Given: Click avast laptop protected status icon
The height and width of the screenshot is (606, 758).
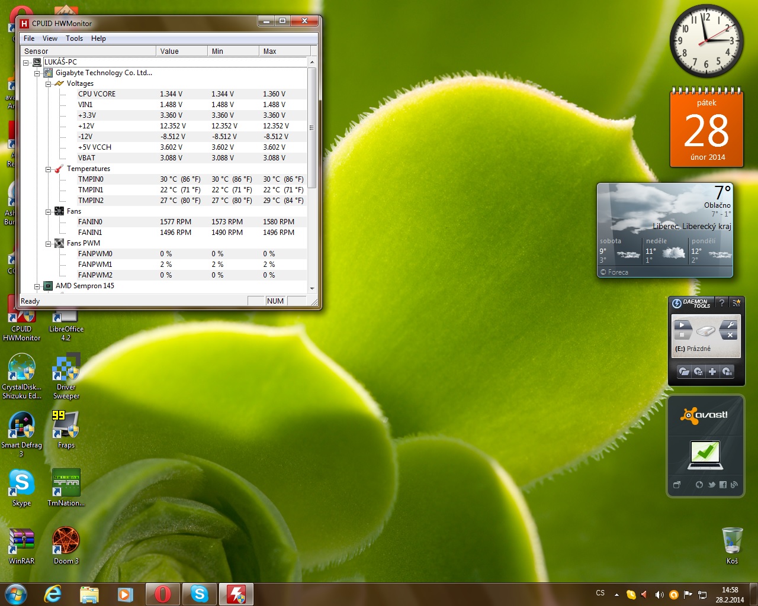Looking at the screenshot, I should 705,454.
